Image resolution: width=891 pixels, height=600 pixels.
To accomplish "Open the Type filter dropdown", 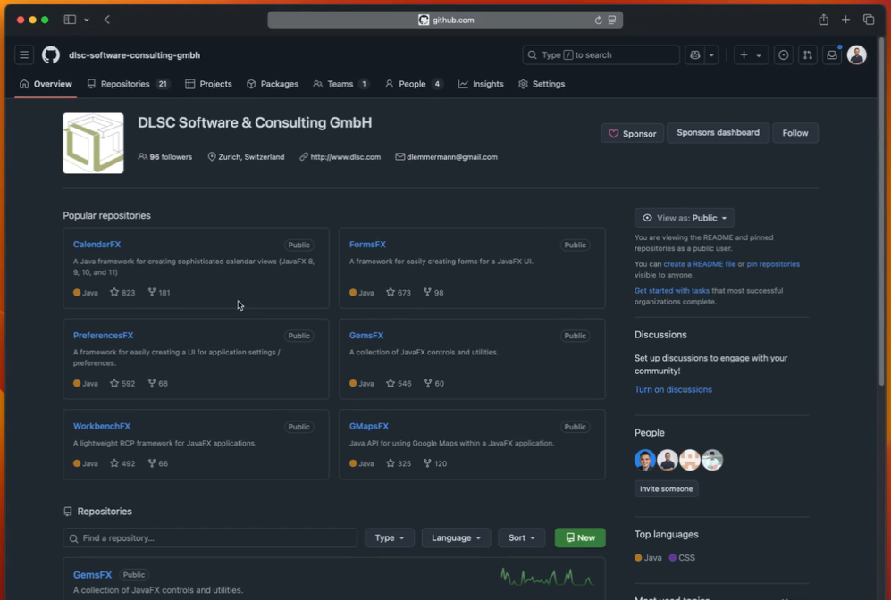I will pos(390,538).
